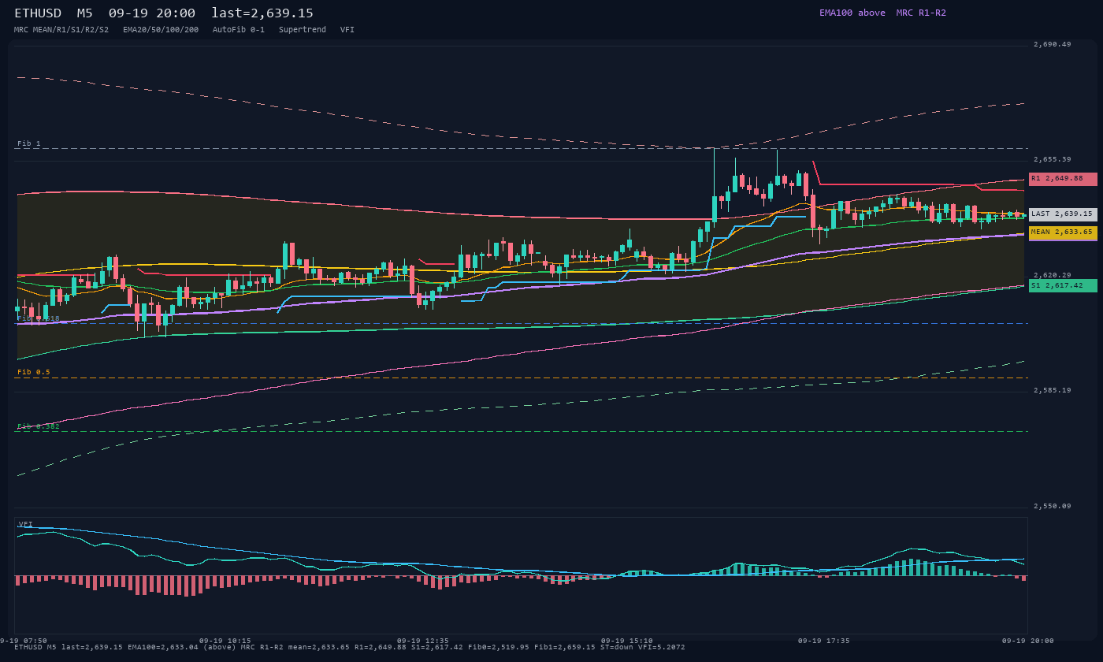Select the AutoFib 0-1 legend entry

tap(239, 30)
